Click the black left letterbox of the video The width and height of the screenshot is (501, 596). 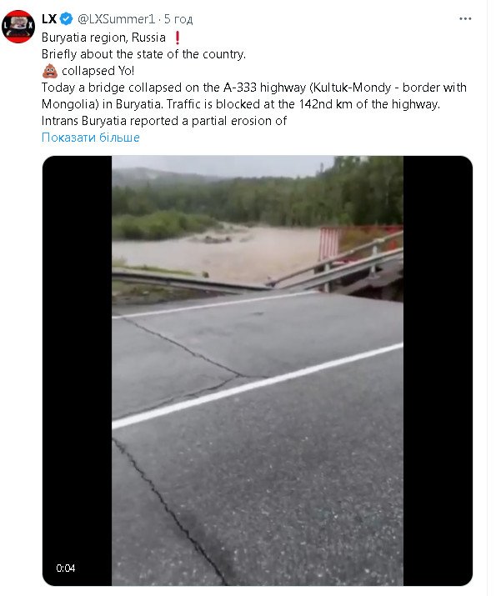tap(78, 371)
